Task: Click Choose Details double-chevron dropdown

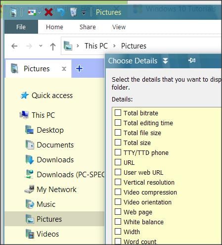Action: click(x=165, y=61)
